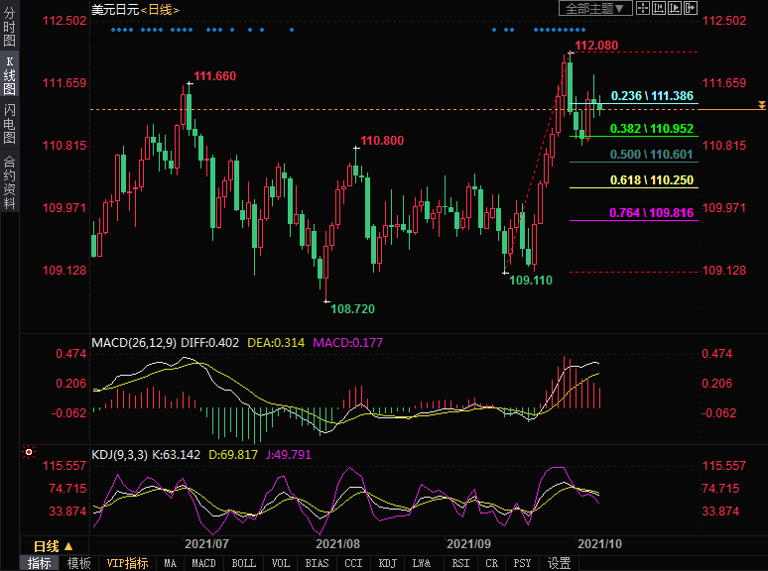The width and height of the screenshot is (768, 571).
Task: Toggle the MACD indicator button
Action: point(203,563)
